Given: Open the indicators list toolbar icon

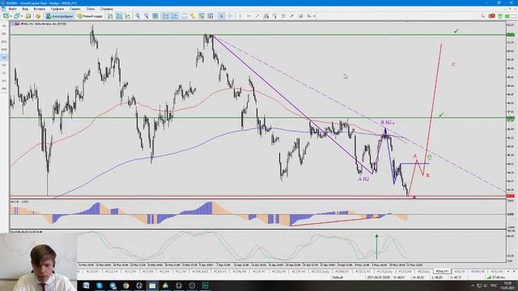Looking at the screenshot, I should (x=184, y=16).
